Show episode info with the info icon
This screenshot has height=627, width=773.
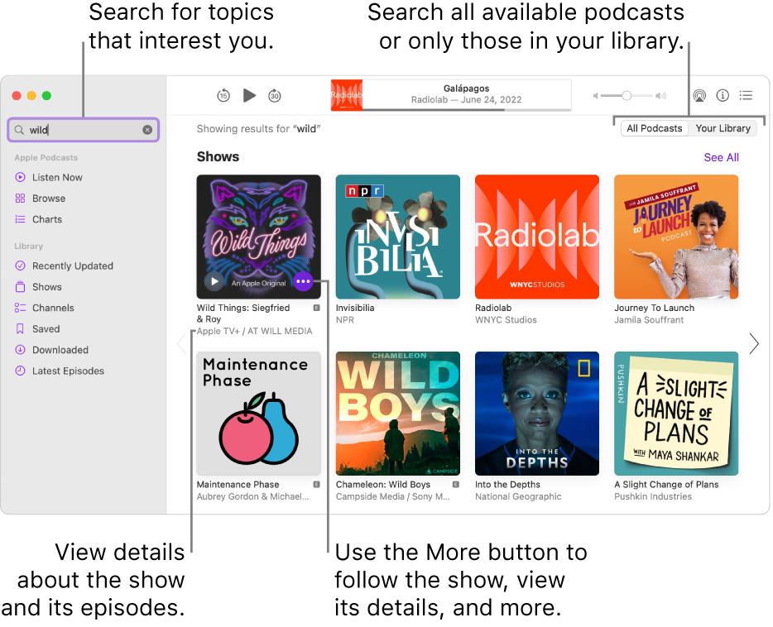point(723,96)
